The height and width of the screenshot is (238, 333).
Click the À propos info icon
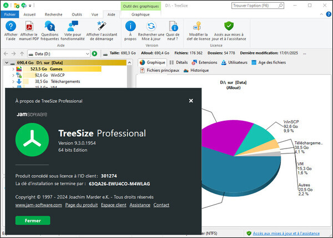130,26
